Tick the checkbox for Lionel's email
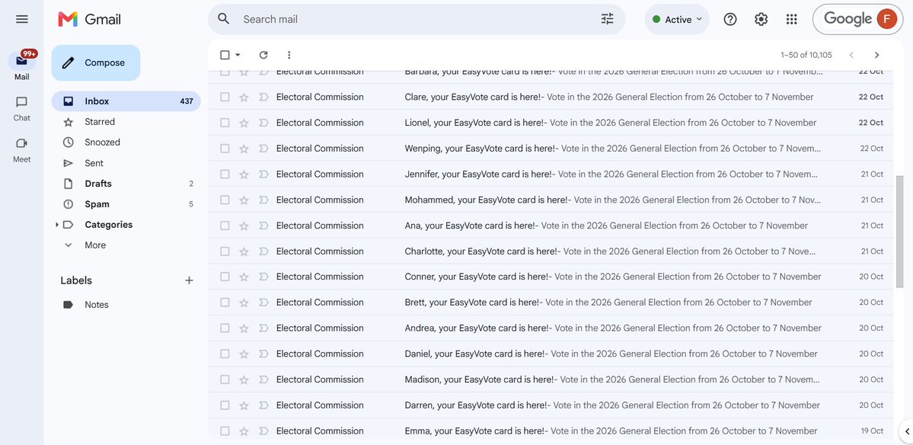 coord(225,123)
